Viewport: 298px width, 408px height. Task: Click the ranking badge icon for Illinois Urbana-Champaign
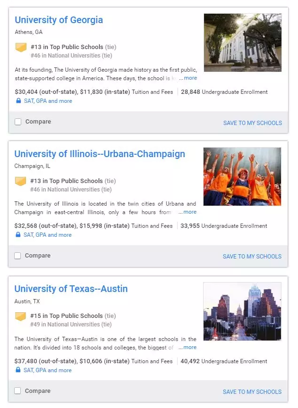pyautogui.click(x=20, y=182)
